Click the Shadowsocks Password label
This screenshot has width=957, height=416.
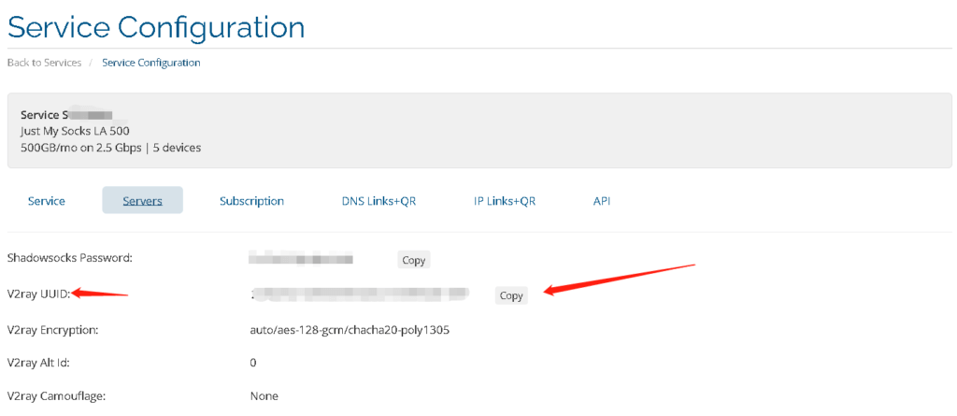point(69,258)
